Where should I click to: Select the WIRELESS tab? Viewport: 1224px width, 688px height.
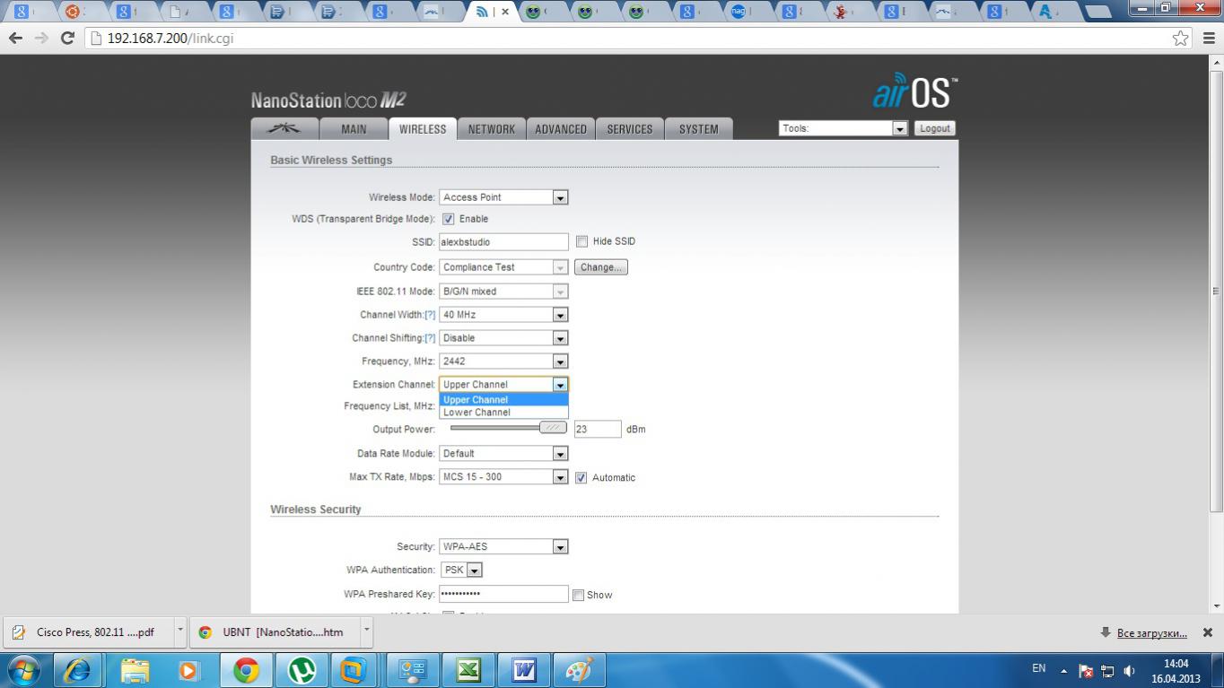click(x=423, y=129)
